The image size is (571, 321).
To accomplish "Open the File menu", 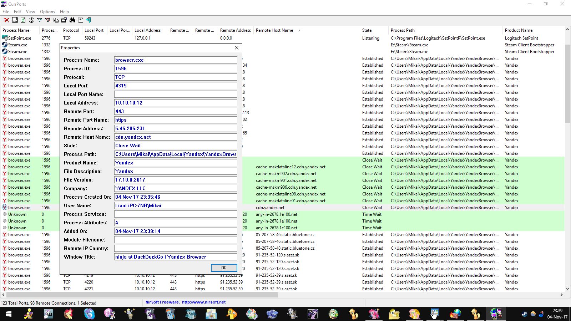I will (6, 12).
